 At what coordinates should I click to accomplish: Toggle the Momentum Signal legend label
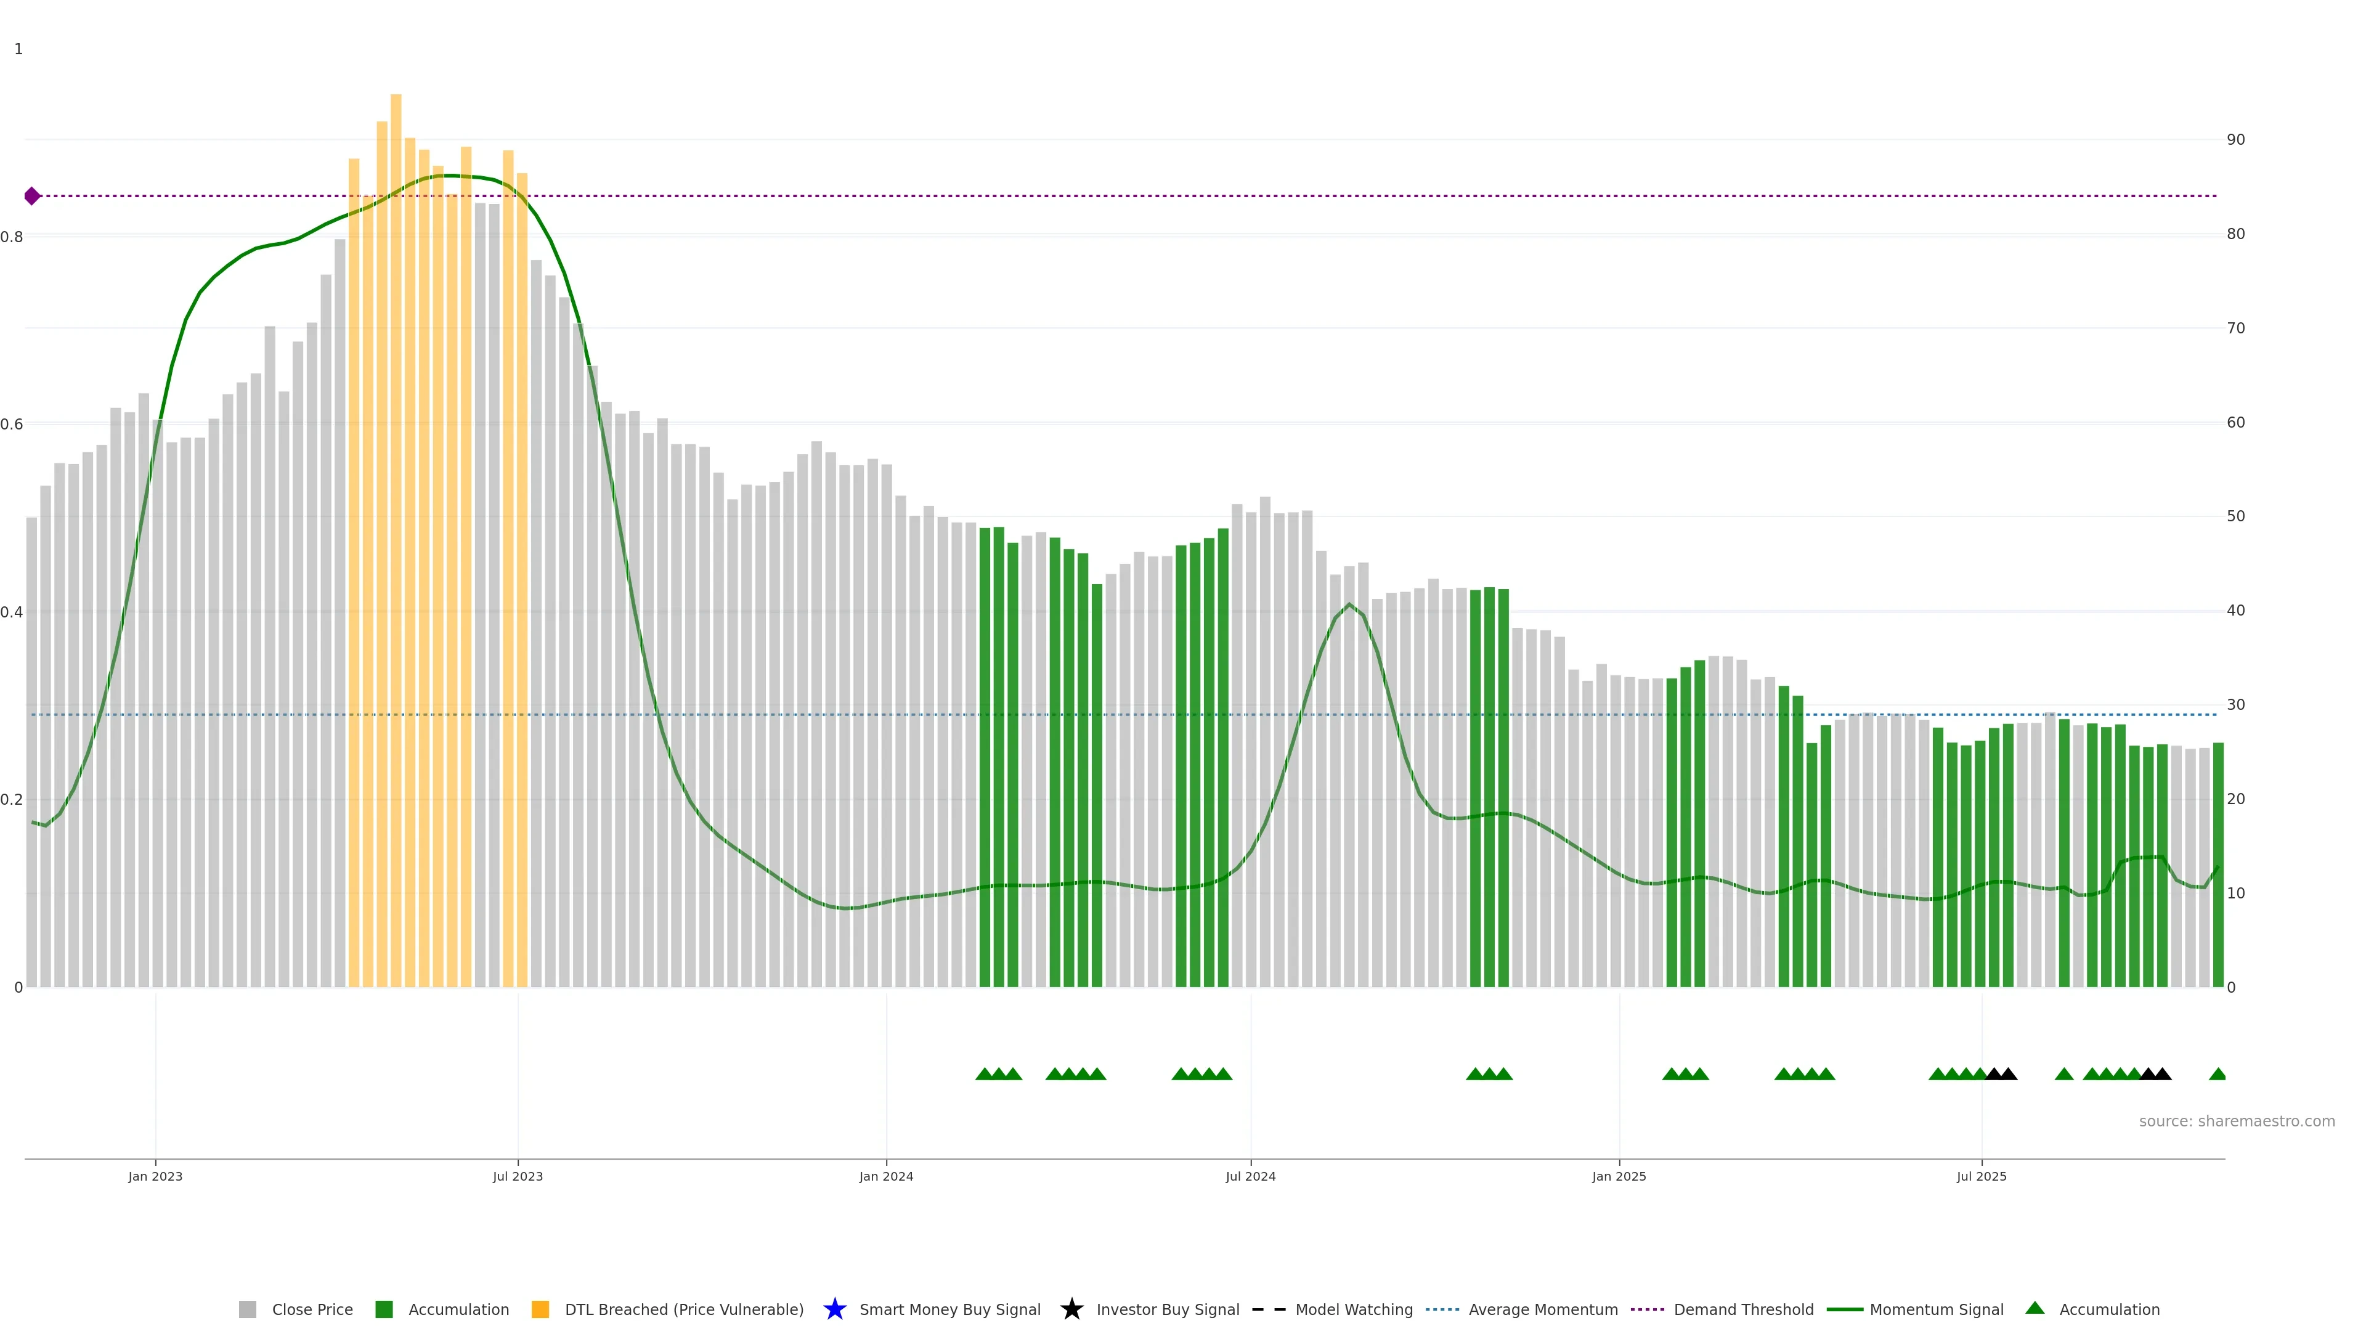(x=1936, y=1309)
